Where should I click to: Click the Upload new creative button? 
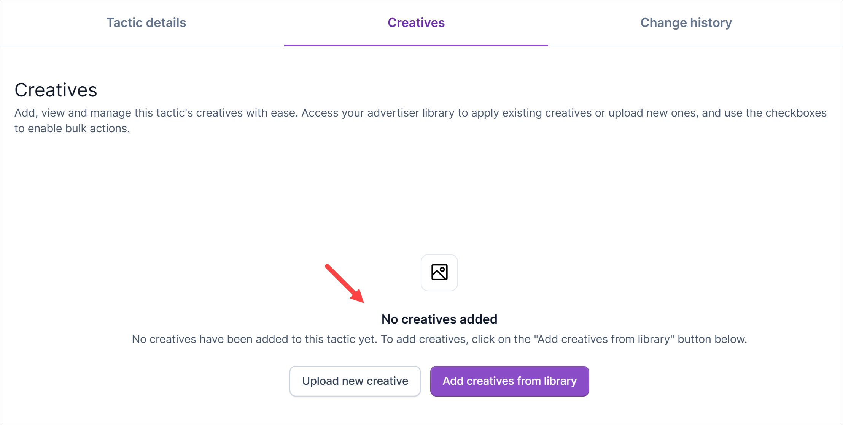coord(355,381)
